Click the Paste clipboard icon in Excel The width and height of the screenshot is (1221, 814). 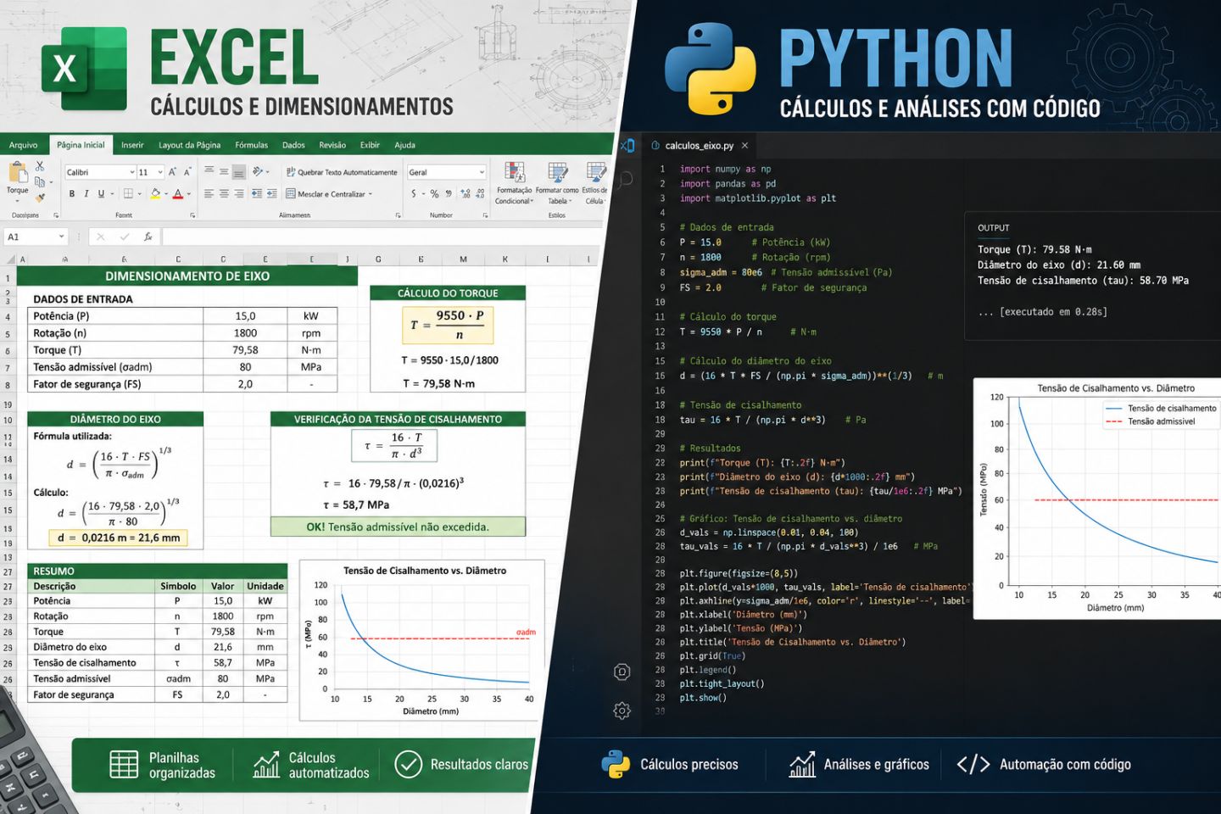click(18, 172)
